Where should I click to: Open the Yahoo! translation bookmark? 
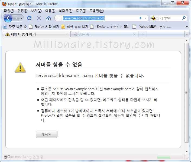[x=152, y=27]
